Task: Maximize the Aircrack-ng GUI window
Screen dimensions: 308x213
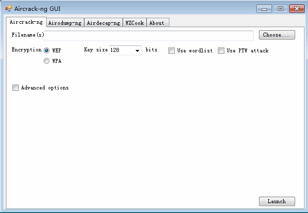Action: [x=280, y=9]
